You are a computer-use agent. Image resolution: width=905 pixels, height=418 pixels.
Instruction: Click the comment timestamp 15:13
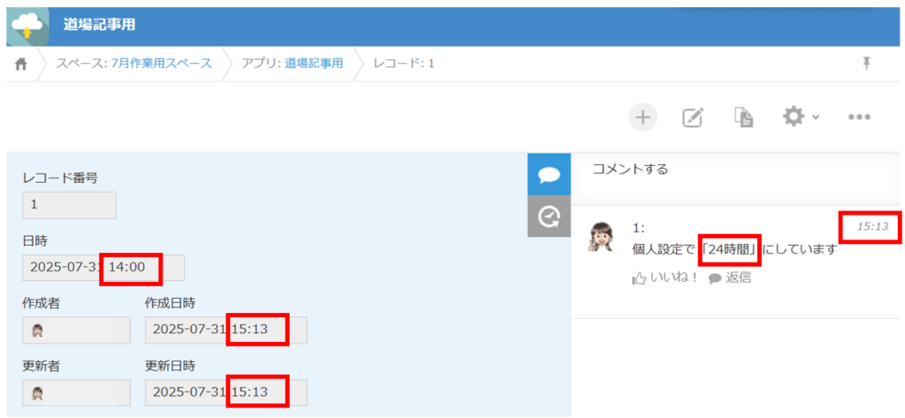click(x=872, y=227)
